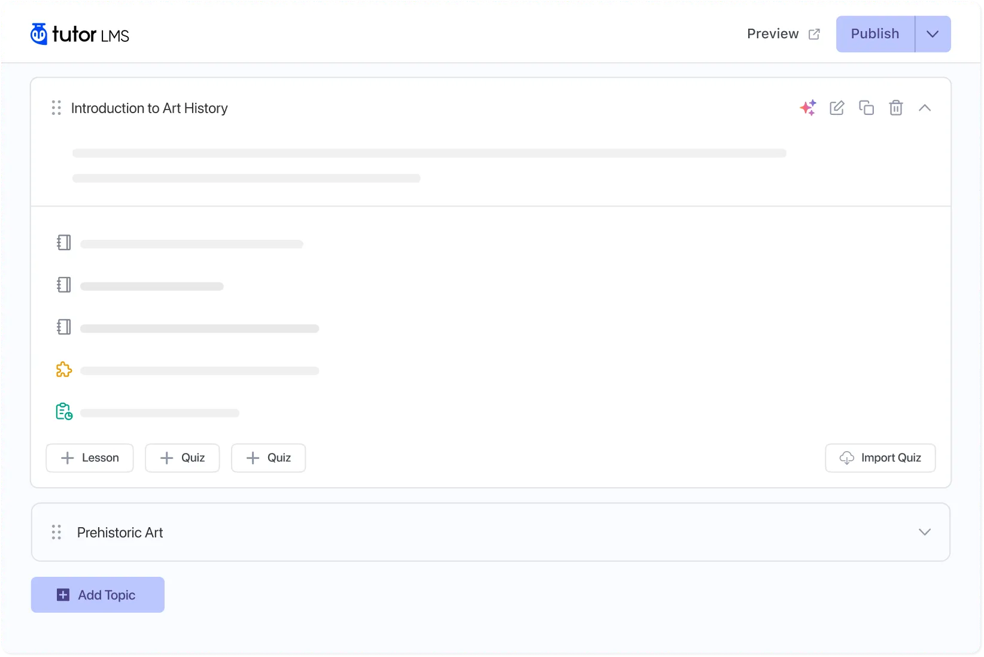
Task: Click the Tutor LMS logo
Action: (80, 34)
